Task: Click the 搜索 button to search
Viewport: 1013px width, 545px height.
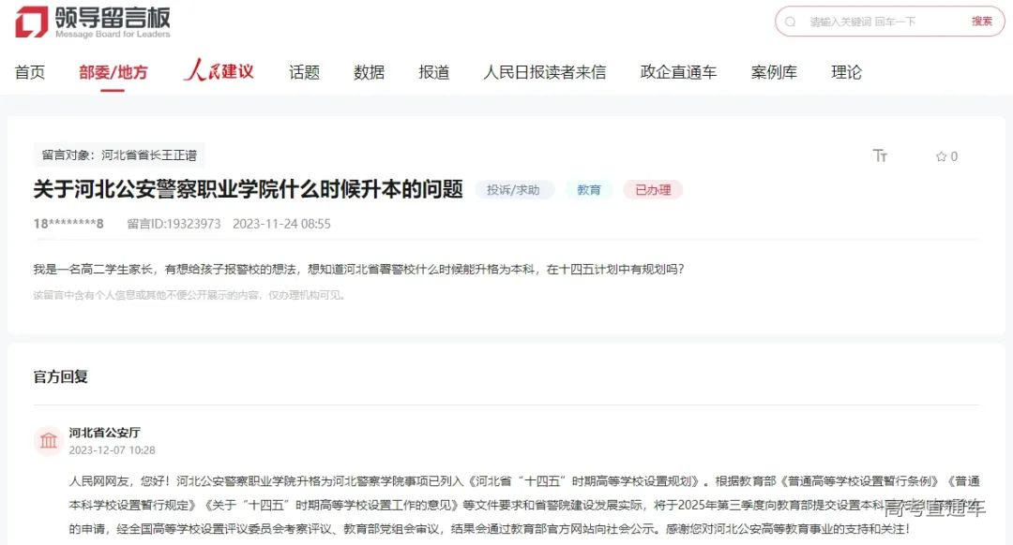Action: [x=982, y=21]
